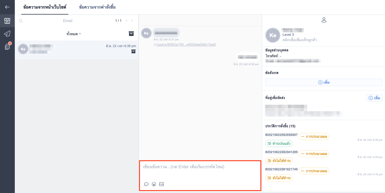Viewport: 385px width, 193px height.
Task: Open the documents icon with red badge
Action: pos(7,47)
